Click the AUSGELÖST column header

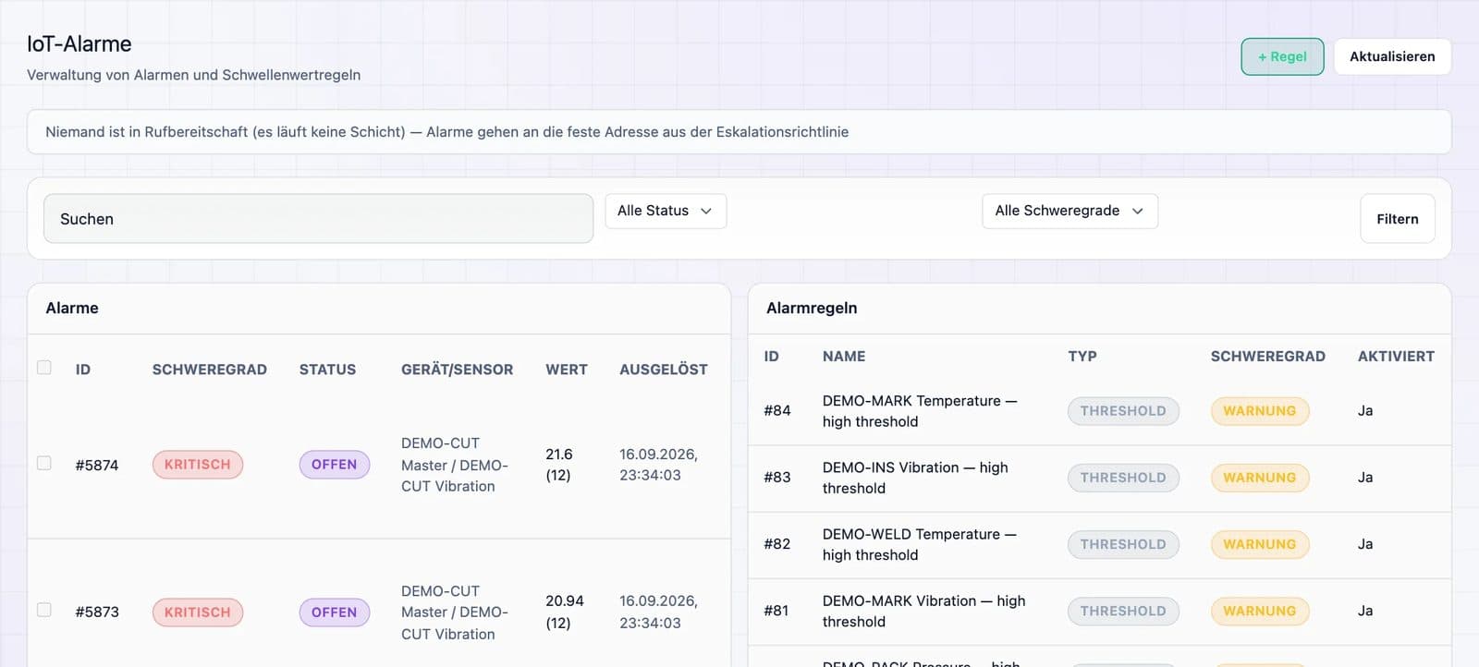click(x=664, y=370)
